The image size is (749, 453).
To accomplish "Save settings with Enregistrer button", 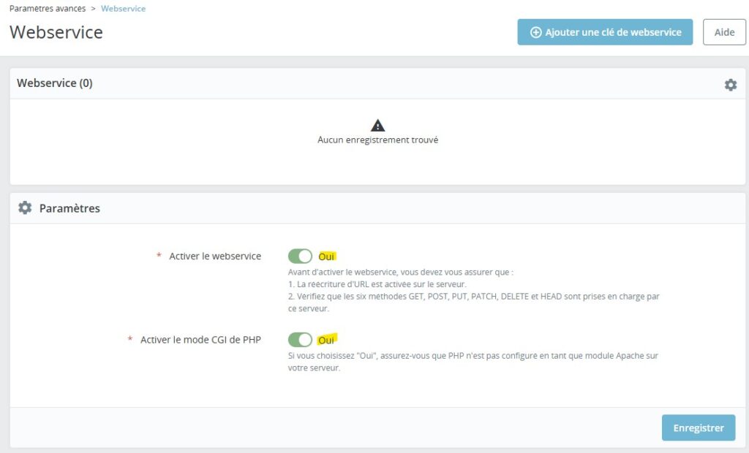I will point(699,427).
